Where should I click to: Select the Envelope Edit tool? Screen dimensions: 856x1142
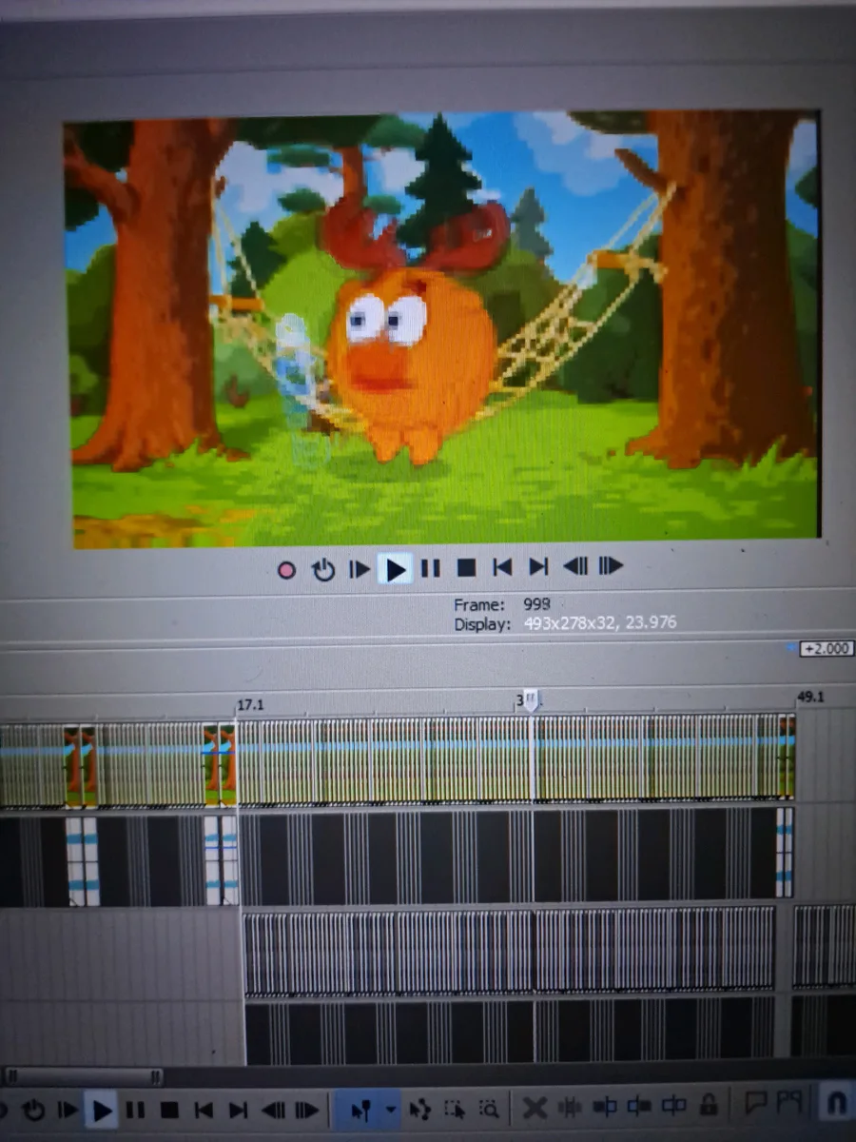[419, 1109]
